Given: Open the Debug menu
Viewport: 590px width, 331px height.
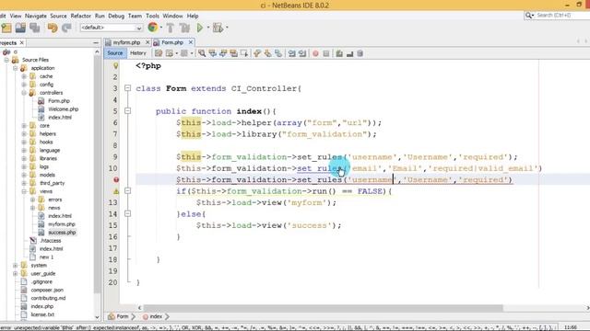Looking at the screenshot, I should 116,16.
